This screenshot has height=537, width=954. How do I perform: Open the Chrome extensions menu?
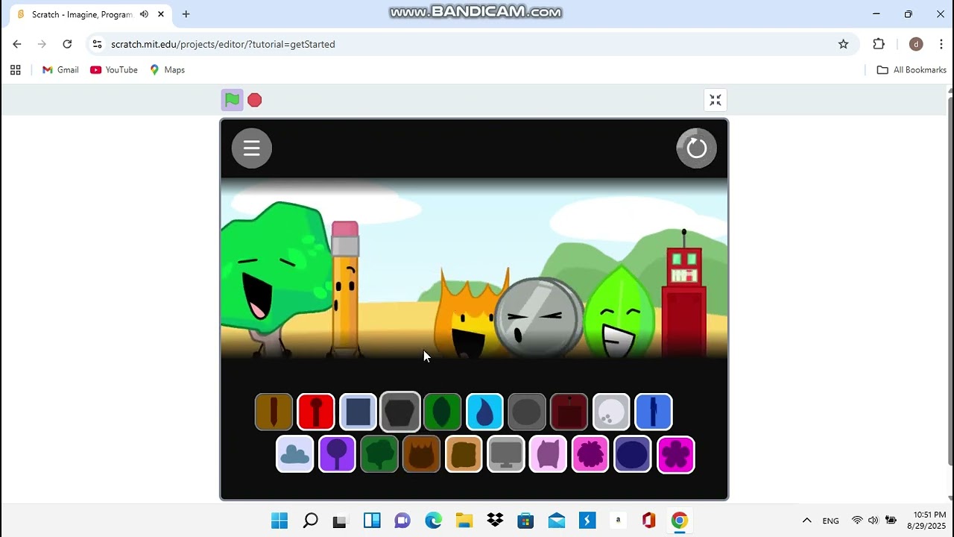point(879,44)
